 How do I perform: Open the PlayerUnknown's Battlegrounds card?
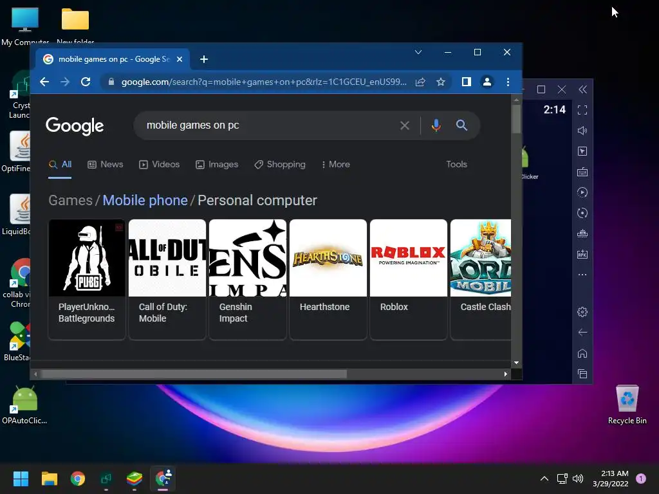[x=87, y=279]
